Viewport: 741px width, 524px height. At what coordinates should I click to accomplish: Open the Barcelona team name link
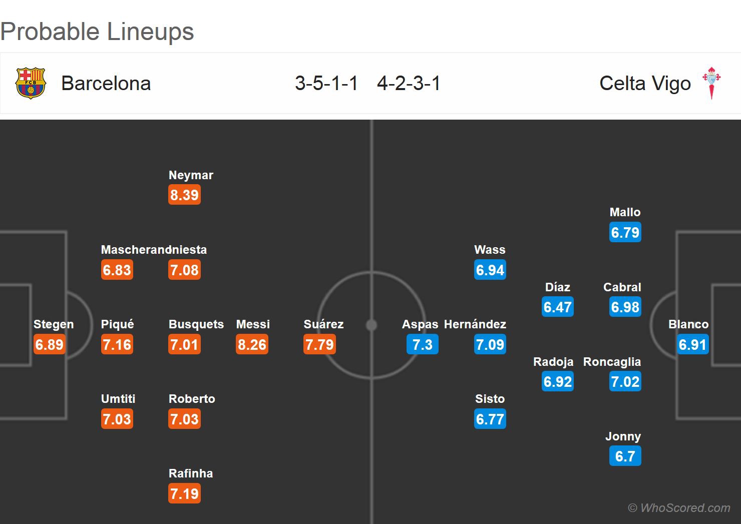[x=106, y=84]
